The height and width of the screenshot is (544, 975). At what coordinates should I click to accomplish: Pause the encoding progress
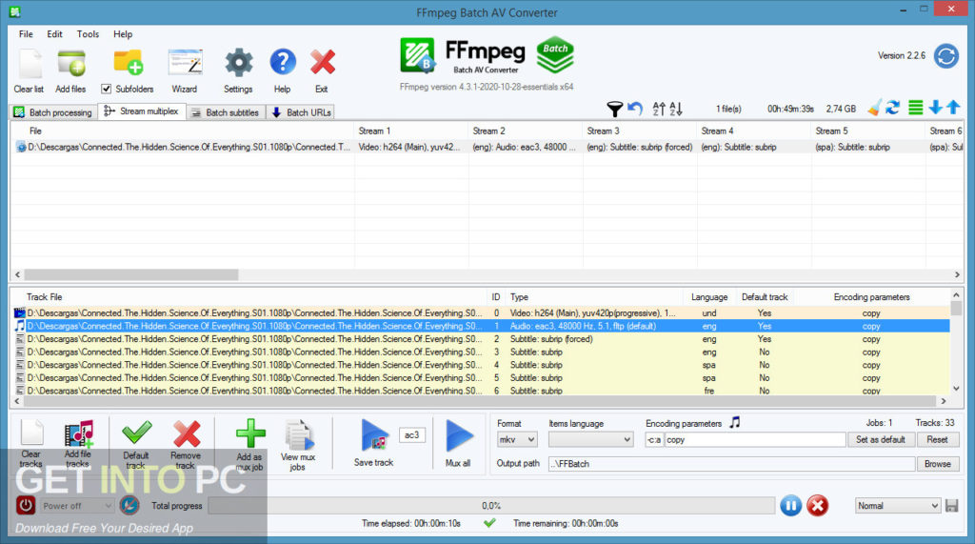(790, 505)
